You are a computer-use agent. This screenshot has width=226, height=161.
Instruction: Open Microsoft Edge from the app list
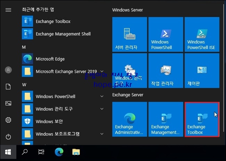click(x=62, y=59)
